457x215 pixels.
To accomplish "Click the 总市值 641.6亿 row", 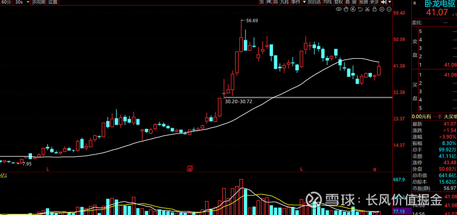I will (x=434, y=175).
